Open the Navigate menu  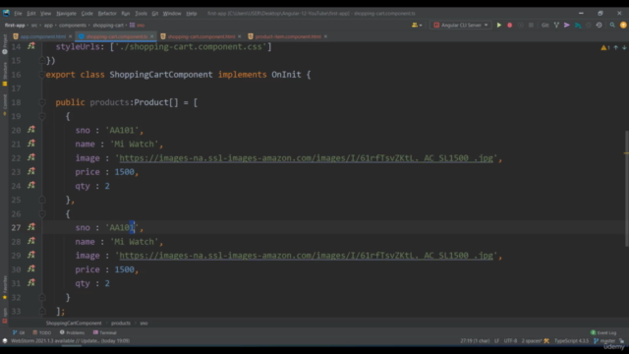pos(66,13)
